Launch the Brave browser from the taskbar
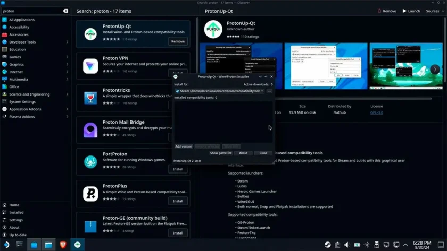Image resolution: width=447 pixels, height=251 pixels. click(63, 245)
